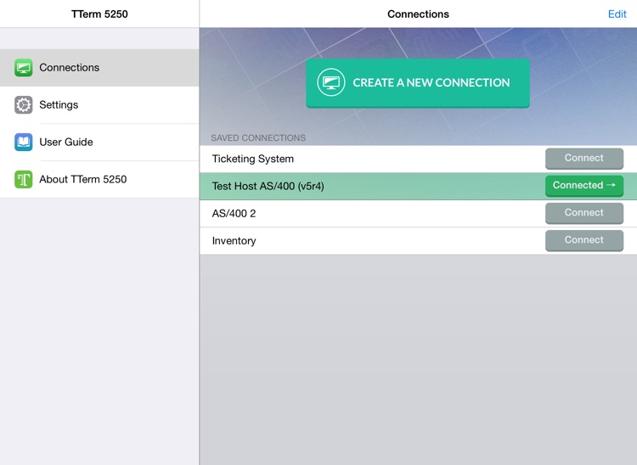The image size is (637, 465).
Task: Select the Inventory connection name
Action: click(x=234, y=241)
